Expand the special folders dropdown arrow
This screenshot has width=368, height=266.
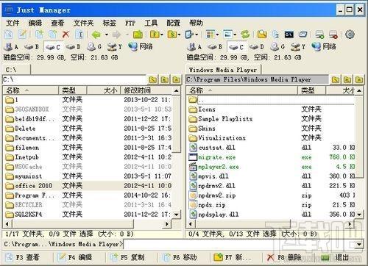click(x=179, y=35)
